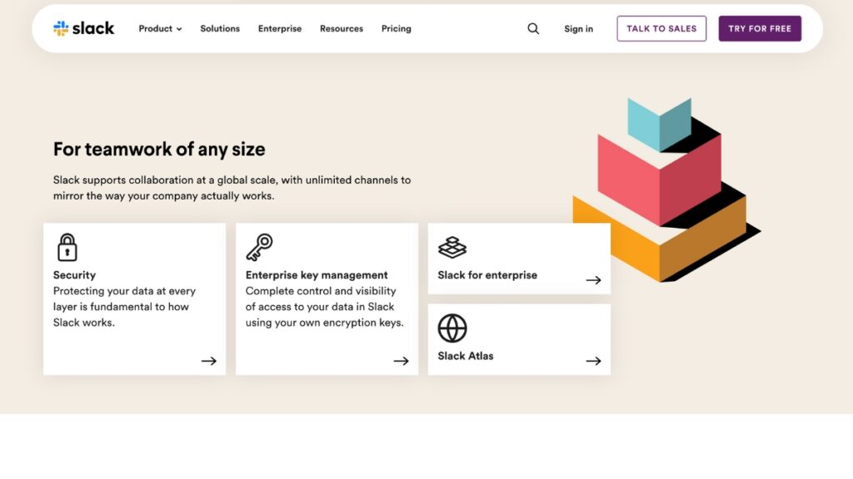Open the Slack for enterprise link

coord(487,274)
